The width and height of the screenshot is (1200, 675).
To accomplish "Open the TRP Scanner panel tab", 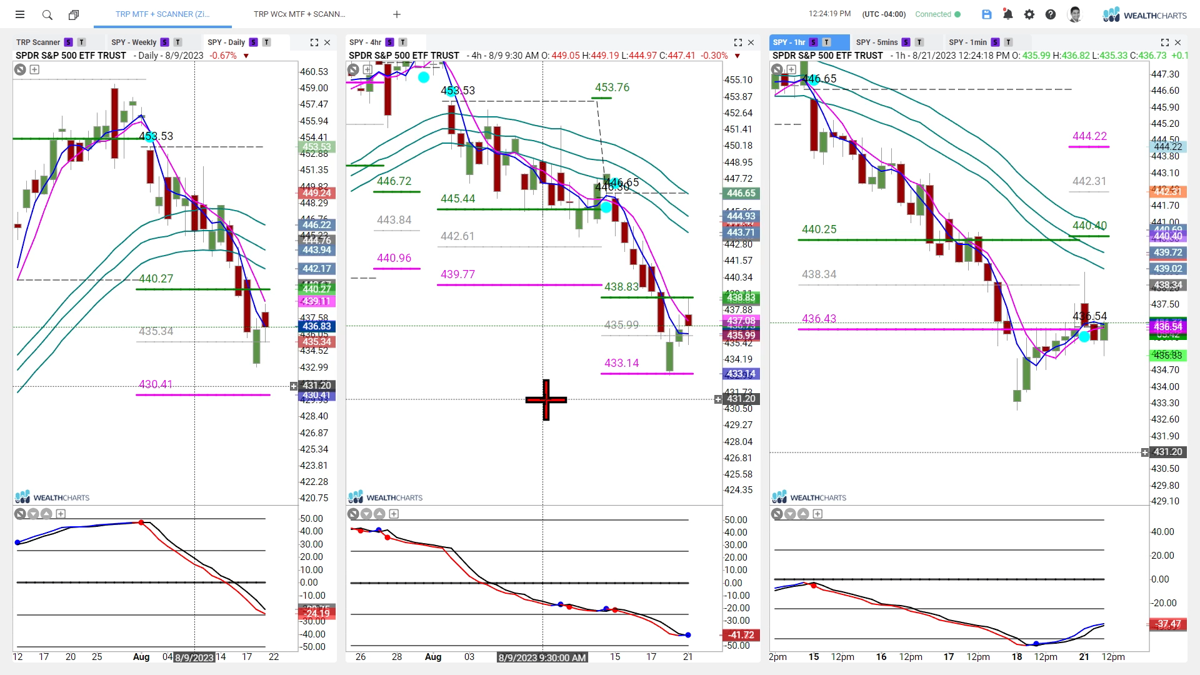I will [38, 42].
